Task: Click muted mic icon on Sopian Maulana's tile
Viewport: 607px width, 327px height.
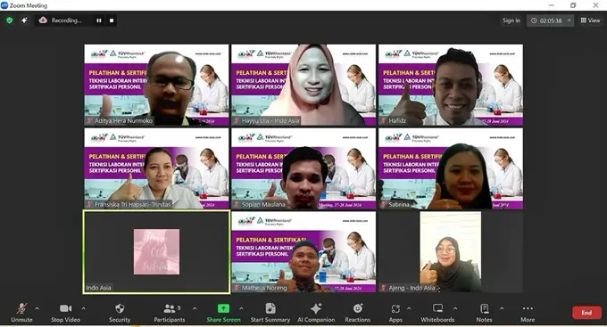Action: (237, 204)
